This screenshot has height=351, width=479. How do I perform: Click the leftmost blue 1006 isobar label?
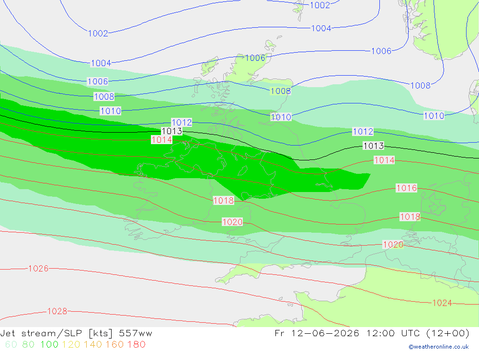point(98,81)
